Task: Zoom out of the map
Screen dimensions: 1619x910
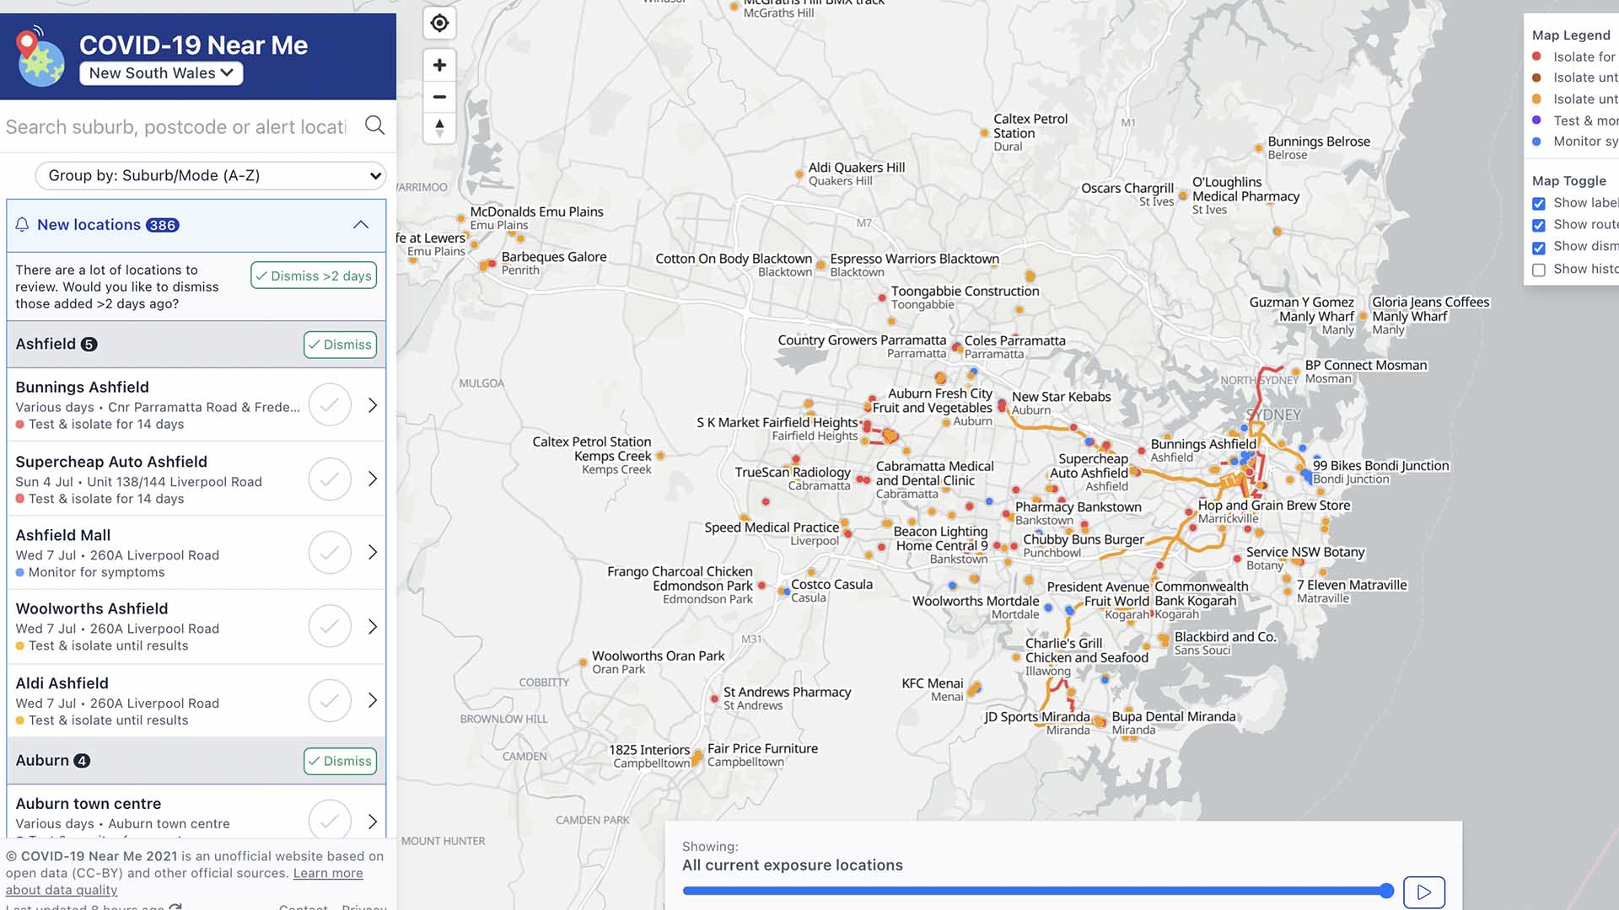Action: coord(439,97)
